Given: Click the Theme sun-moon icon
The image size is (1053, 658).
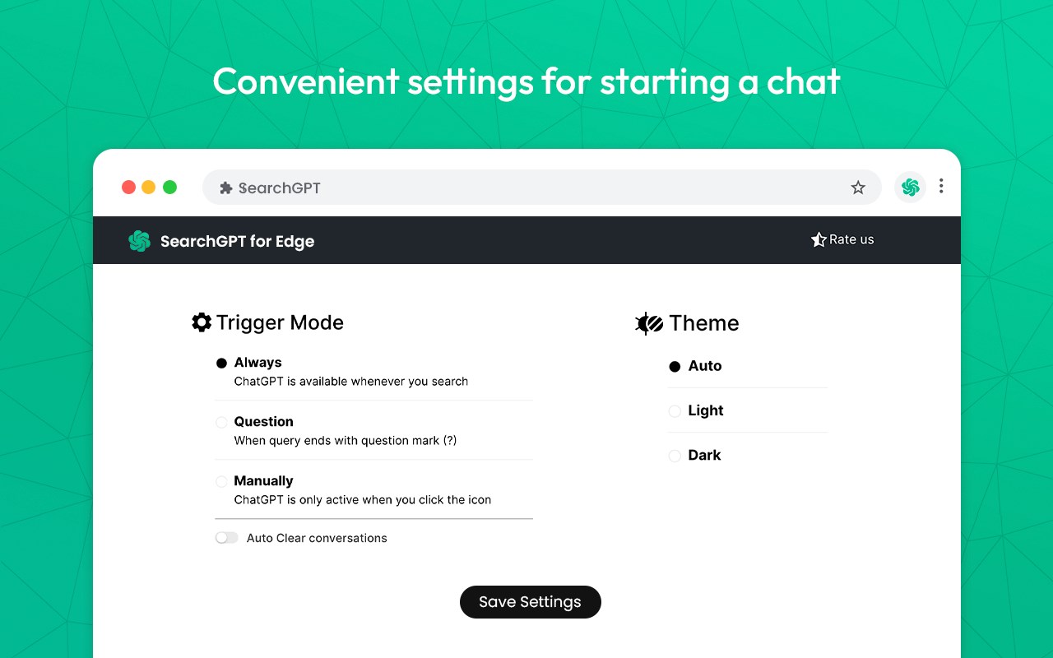Looking at the screenshot, I should click(649, 323).
